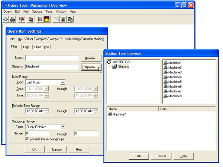The image size is (223, 167).
Task: Select the WinSPC C/S root node
Action: 122,62
